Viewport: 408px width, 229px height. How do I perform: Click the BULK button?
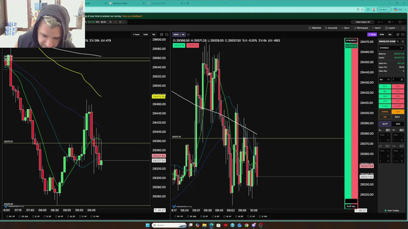coord(397,117)
